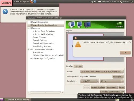This screenshot has height=101, width=134.
Task: Click the nathan user status icon
Action: coord(121,2)
